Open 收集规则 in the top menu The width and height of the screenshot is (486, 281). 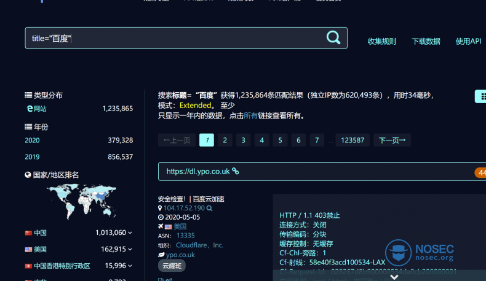(x=381, y=42)
